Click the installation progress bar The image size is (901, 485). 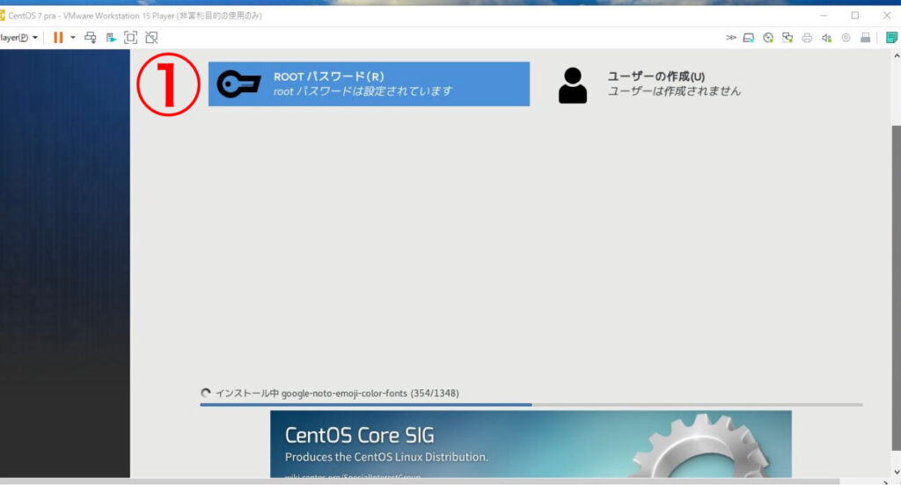[x=531, y=405]
